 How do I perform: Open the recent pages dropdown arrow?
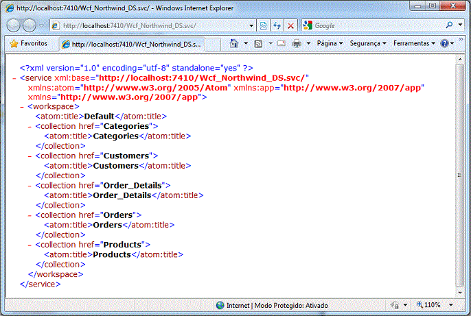click(42, 25)
